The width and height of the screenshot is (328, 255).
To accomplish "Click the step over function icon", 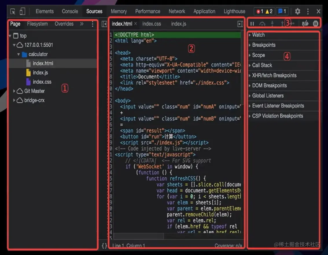I will point(262,24).
